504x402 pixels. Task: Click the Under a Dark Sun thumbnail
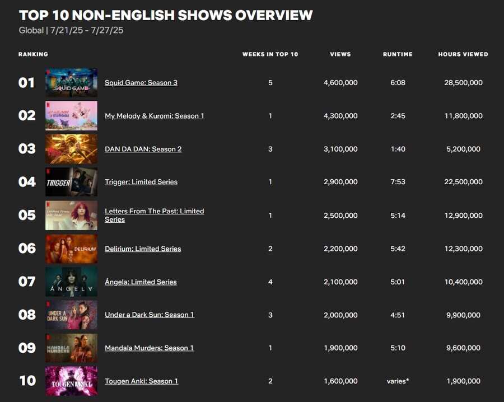point(71,315)
